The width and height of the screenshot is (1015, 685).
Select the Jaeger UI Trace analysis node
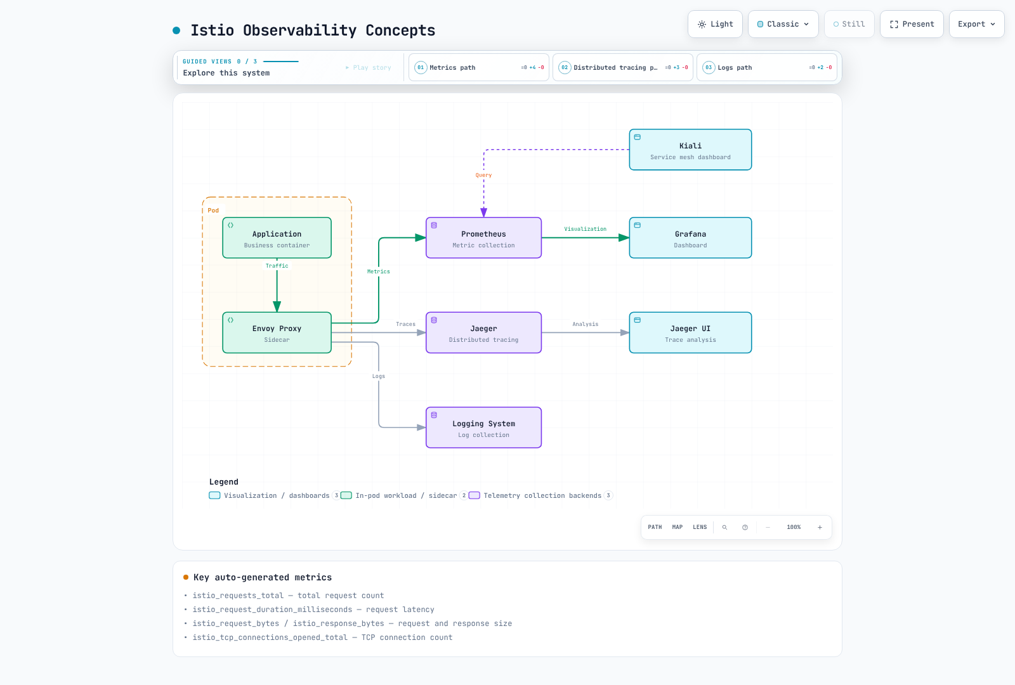[690, 332]
